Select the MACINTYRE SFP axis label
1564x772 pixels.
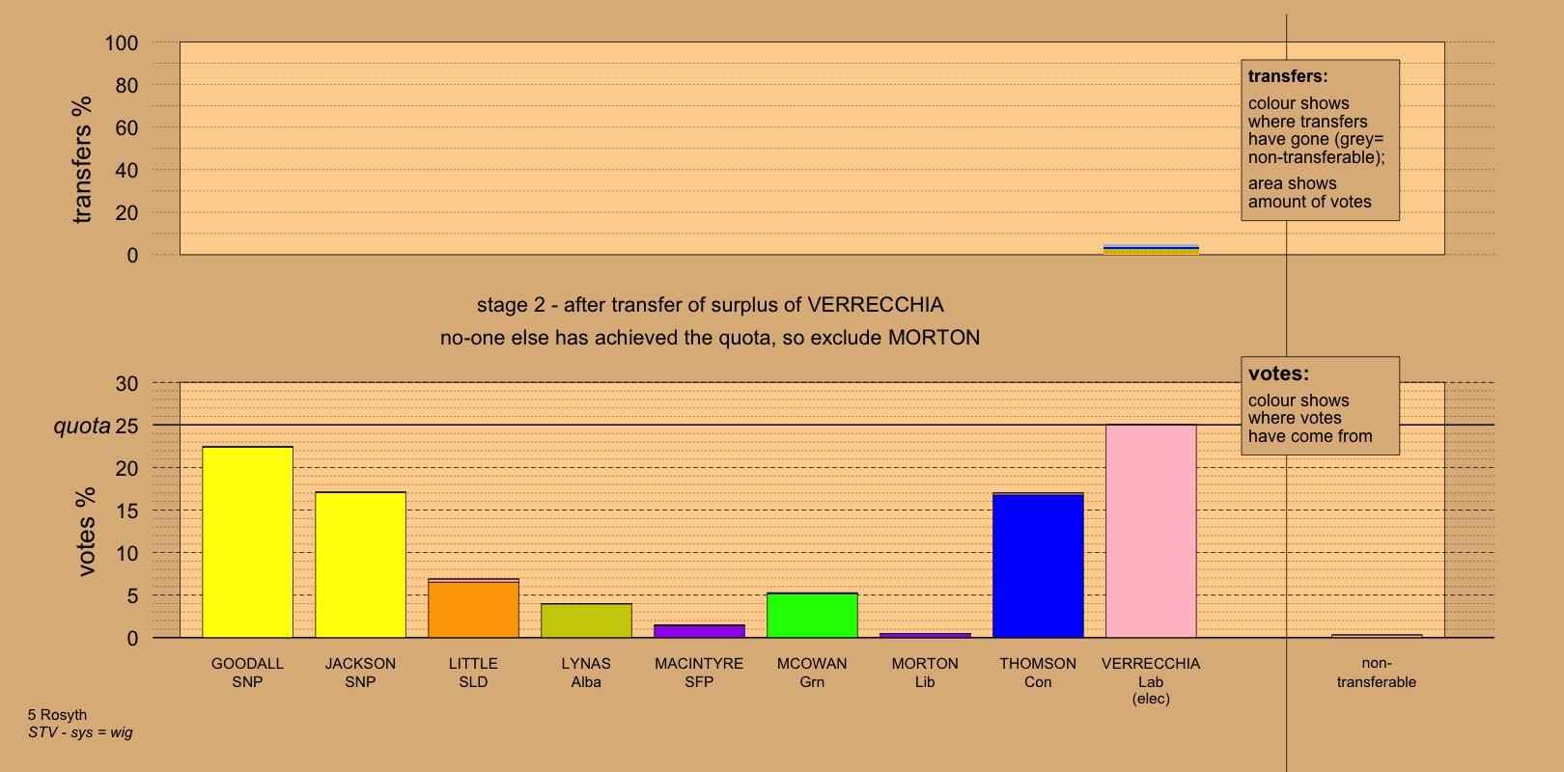pyautogui.click(x=699, y=673)
